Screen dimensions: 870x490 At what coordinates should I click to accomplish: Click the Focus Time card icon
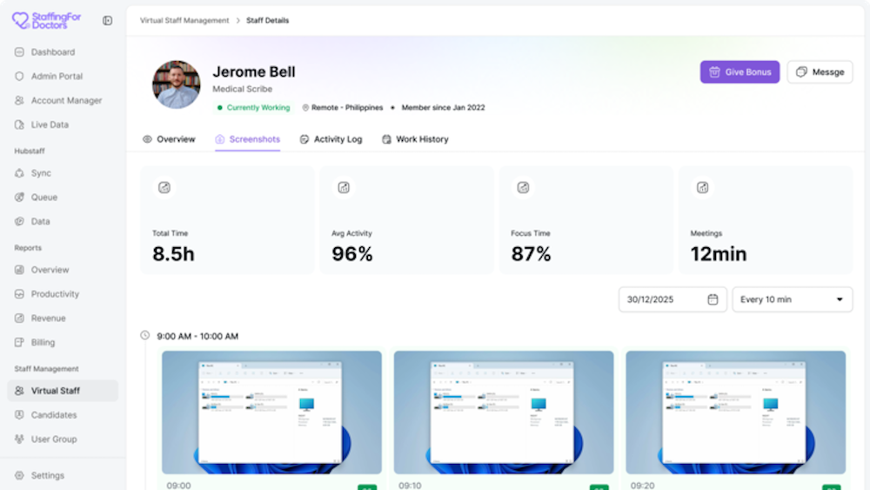point(523,187)
